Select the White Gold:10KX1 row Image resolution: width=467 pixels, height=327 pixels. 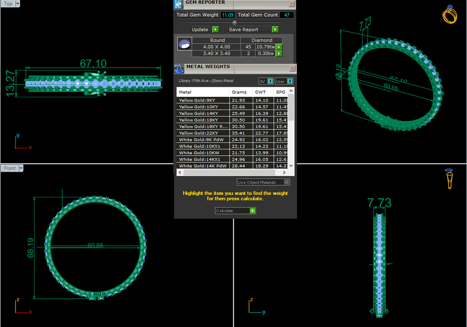232,146
